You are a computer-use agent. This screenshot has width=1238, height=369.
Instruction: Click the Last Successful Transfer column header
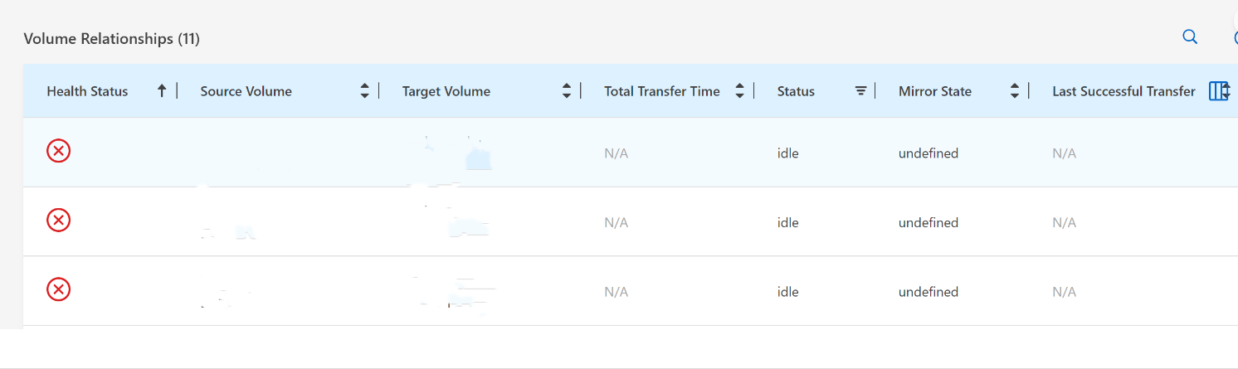pyautogui.click(x=1123, y=91)
